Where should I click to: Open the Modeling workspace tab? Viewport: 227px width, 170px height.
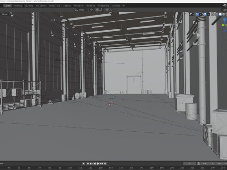click(x=17, y=6)
